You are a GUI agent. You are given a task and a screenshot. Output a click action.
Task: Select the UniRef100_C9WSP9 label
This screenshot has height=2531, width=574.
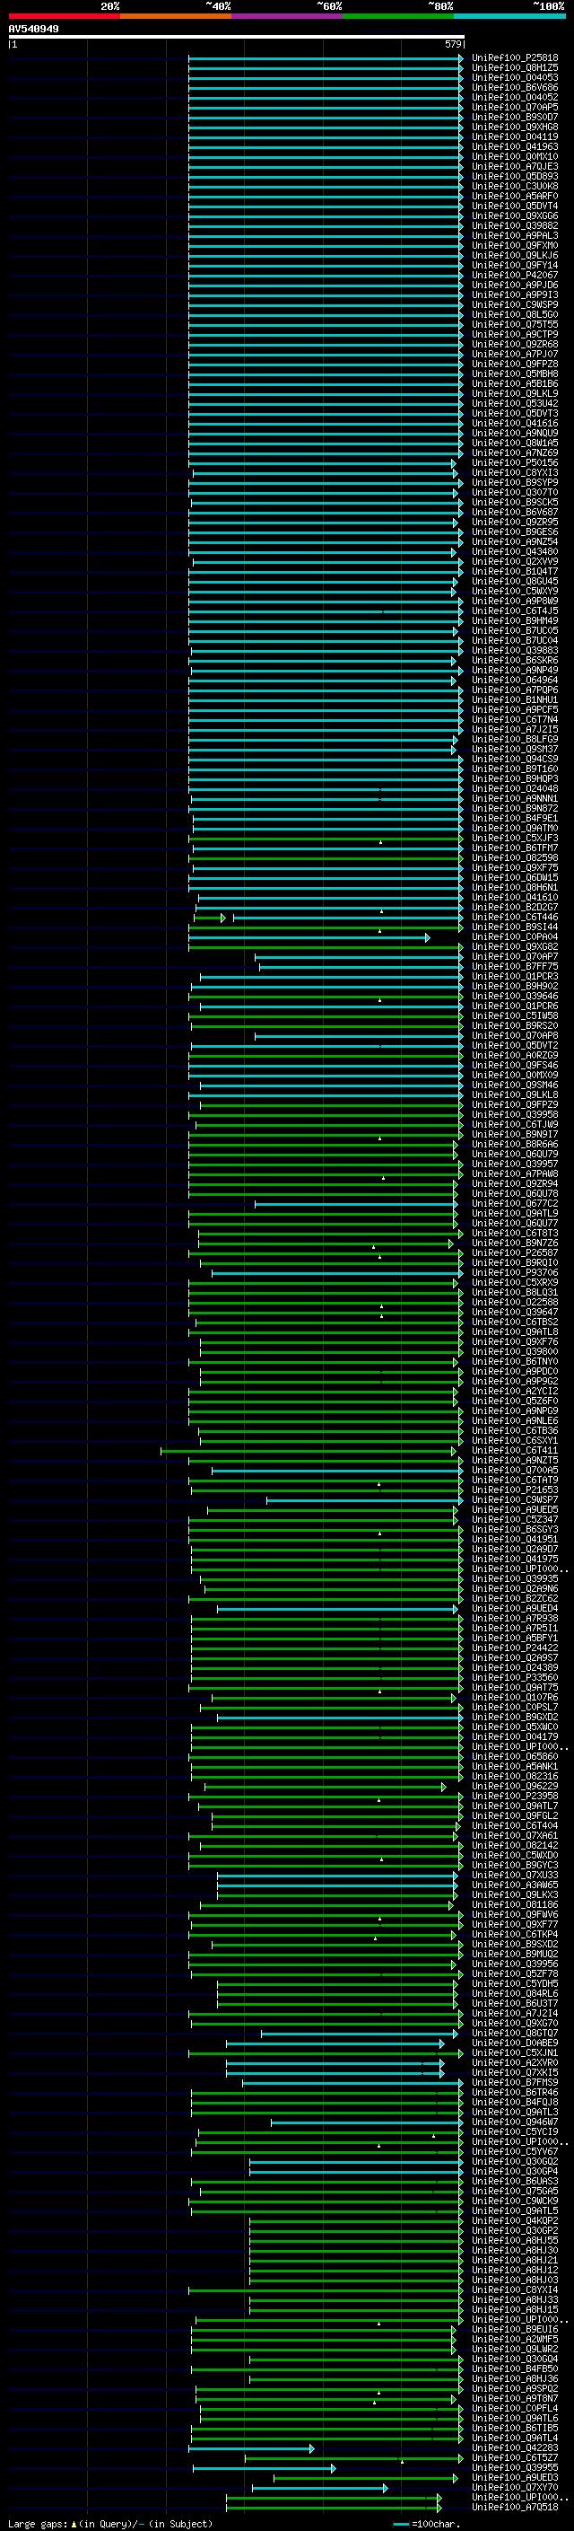[x=515, y=304]
